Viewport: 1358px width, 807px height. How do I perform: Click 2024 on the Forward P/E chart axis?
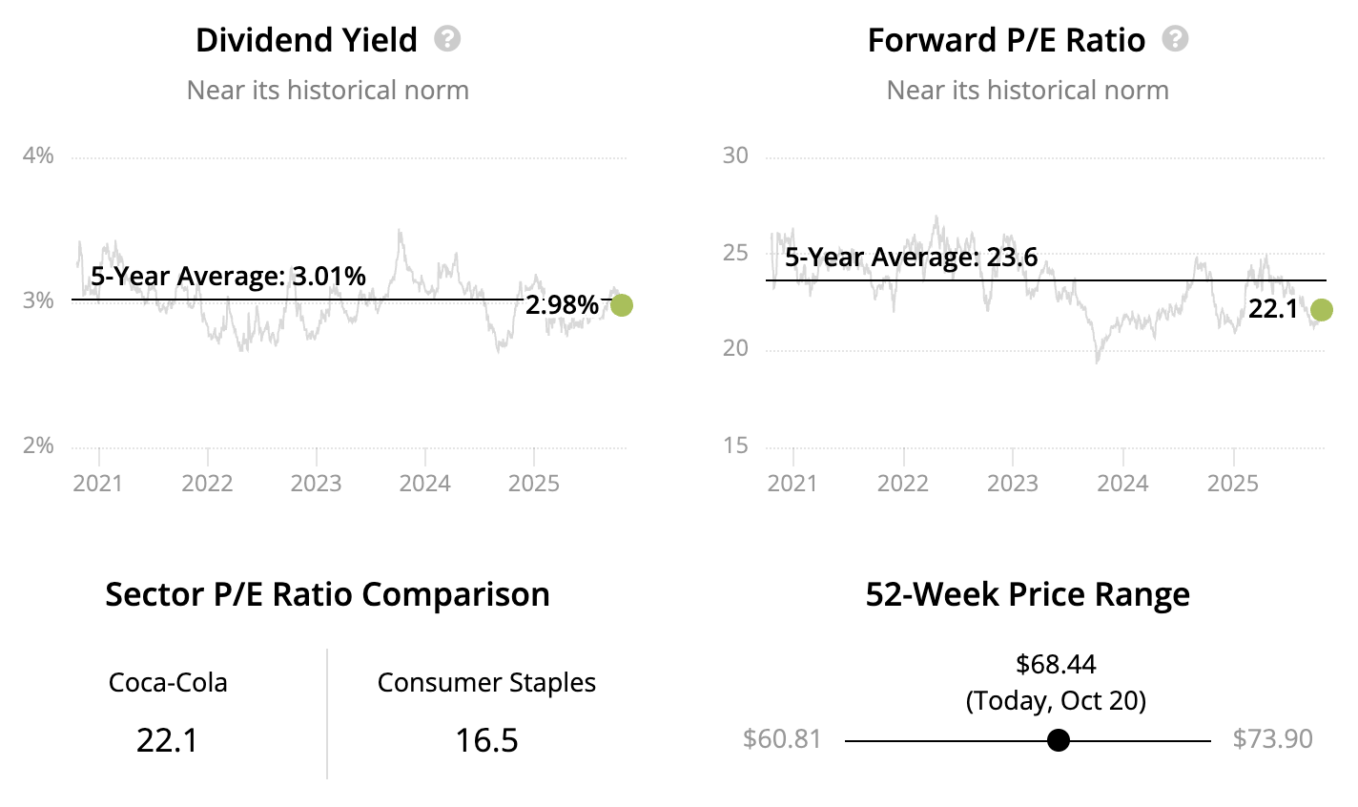click(1122, 483)
